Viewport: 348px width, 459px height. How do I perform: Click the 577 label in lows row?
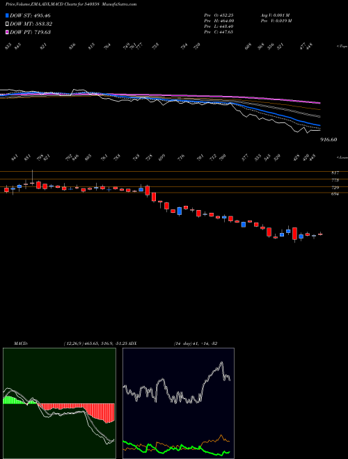click(245, 157)
